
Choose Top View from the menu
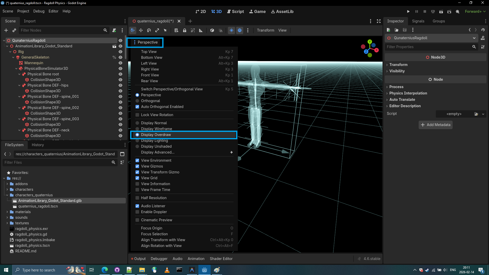(149, 52)
